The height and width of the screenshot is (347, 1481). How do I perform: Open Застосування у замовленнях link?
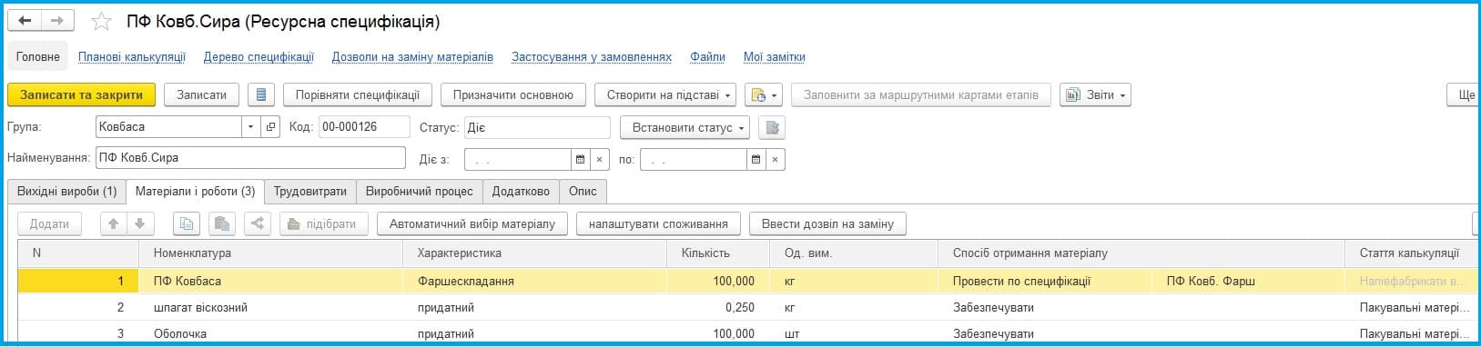[592, 56]
